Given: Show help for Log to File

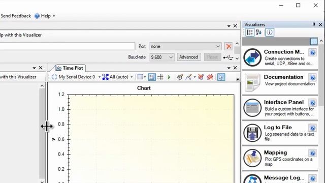Looking at the screenshot, I should click(313, 128).
